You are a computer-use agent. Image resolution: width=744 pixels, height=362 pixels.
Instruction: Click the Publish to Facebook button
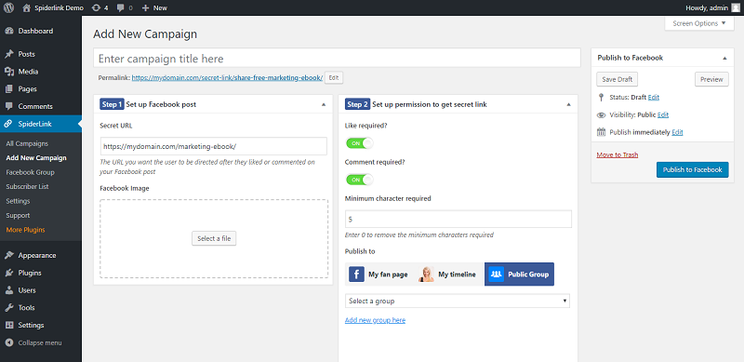click(x=692, y=169)
